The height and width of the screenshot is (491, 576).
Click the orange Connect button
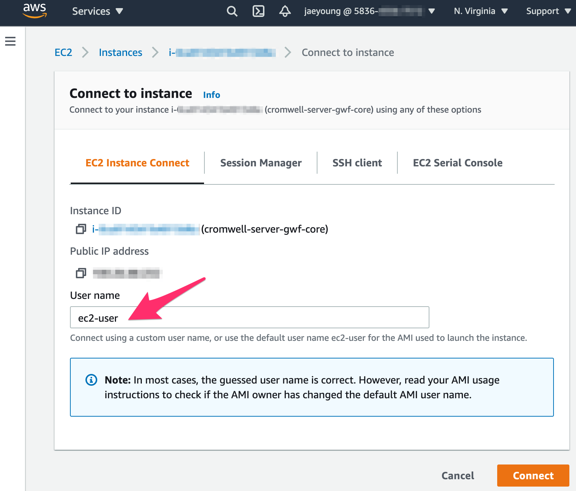coord(533,476)
